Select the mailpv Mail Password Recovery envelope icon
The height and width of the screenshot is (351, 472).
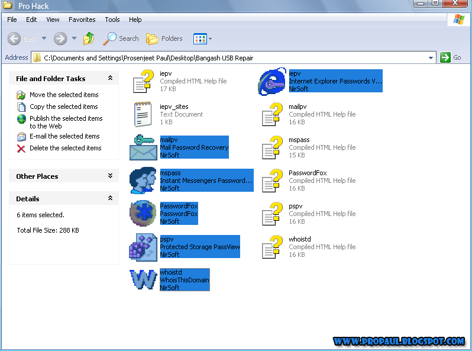(143, 147)
